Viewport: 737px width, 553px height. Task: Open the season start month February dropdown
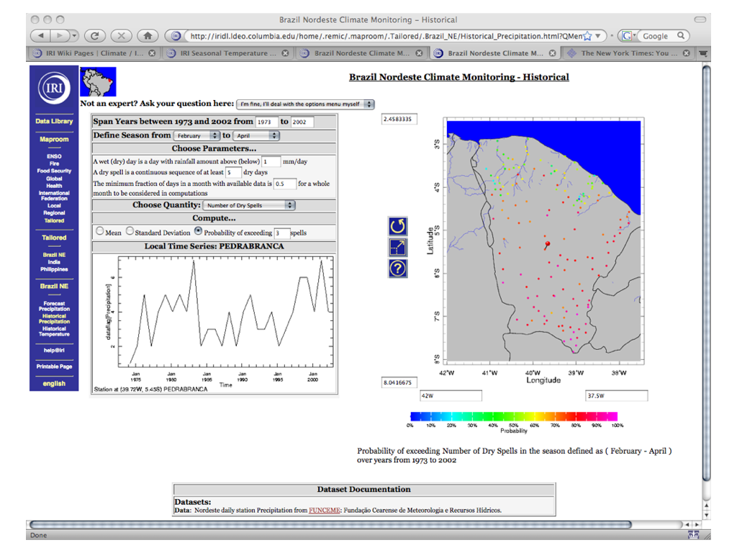[196, 135]
